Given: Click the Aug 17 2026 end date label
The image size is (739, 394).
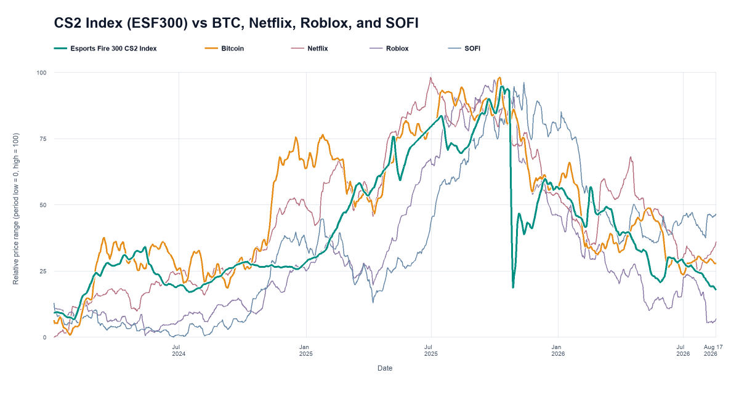Looking at the screenshot, I should (713, 350).
